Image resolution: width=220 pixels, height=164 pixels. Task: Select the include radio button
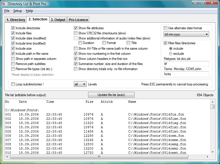(171, 49)
